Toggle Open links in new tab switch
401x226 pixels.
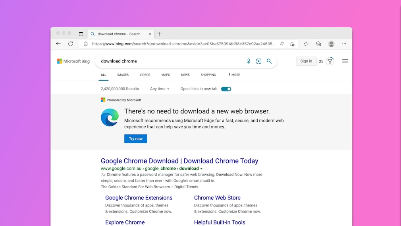226,89
